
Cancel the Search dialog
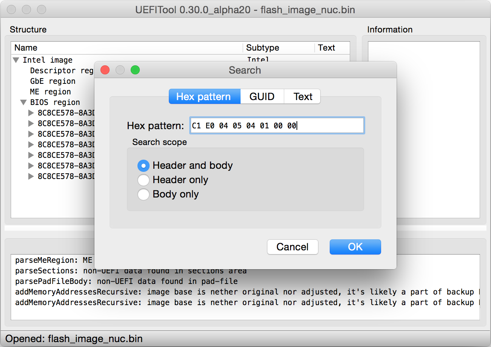tap(292, 247)
